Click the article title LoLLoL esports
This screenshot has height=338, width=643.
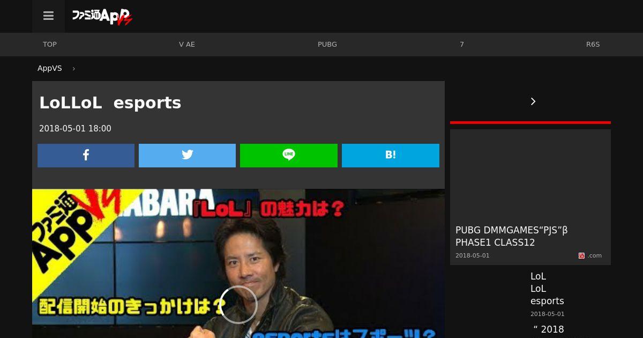click(110, 103)
